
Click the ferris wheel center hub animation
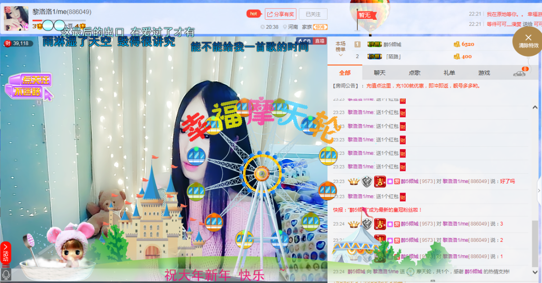[x=262, y=174]
